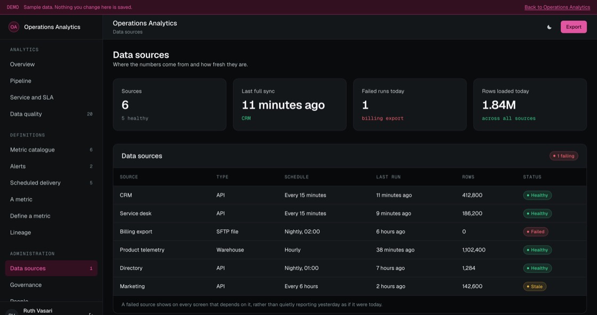The height and width of the screenshot is (315, 597).
Task: Select the Marketing source name
Action: [132, 286]
